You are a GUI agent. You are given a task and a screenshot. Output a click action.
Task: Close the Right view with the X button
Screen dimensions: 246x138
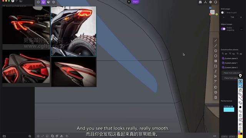(x=129, y=2)
